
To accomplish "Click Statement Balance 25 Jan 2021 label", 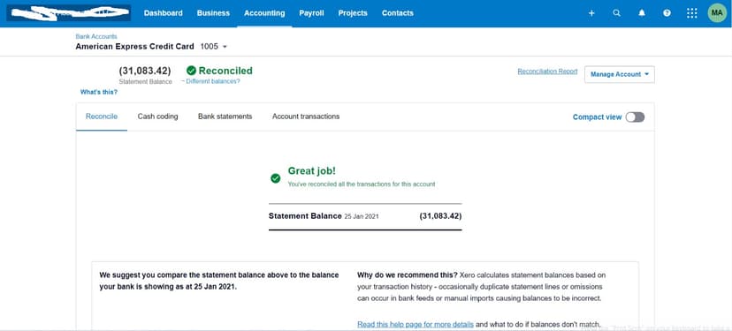I will click(x=324, y=216).
